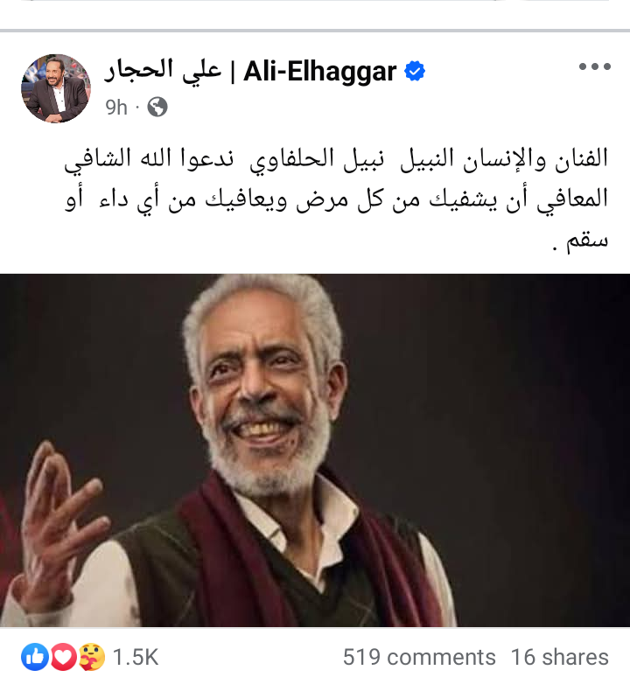This screenshot has width=630, height=684.
Task: Open the three-dot post options menu
Action: pos(595,66)
